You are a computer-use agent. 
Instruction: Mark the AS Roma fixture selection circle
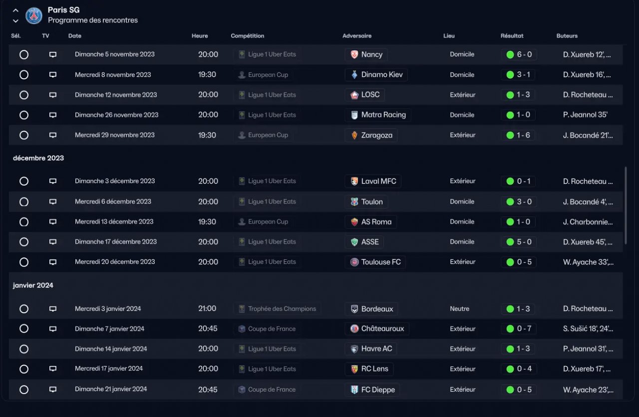pos(24,222)
